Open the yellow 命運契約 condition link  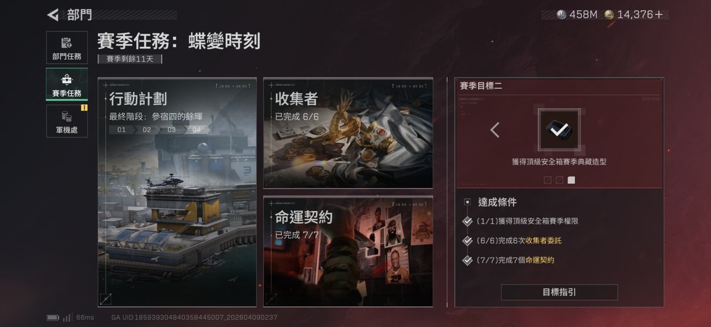point(540,260)
